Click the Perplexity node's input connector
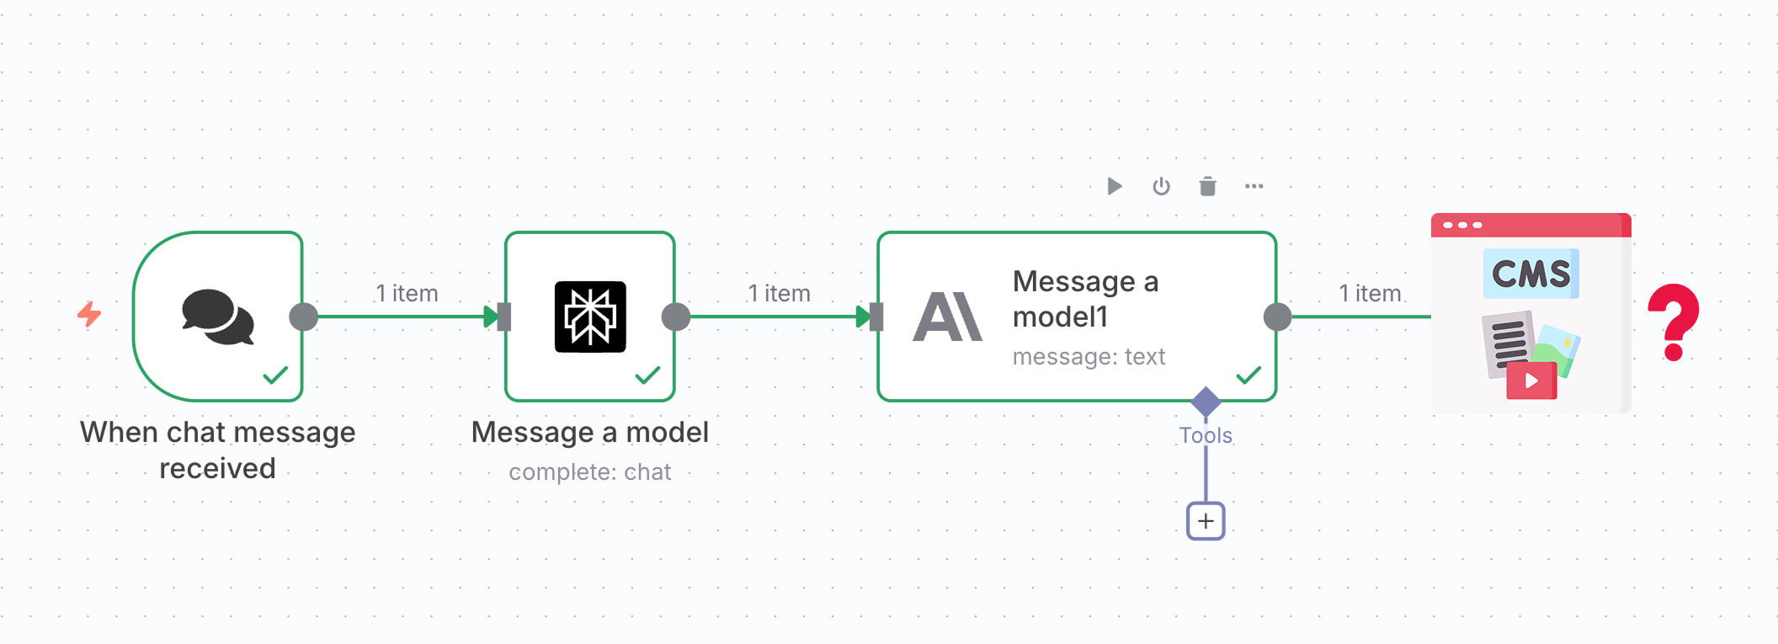This screenshot has height=644, width=1778. 503,317
